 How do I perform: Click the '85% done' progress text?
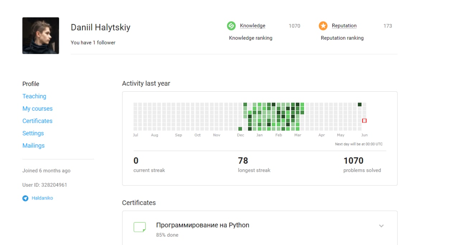(167, 235)
